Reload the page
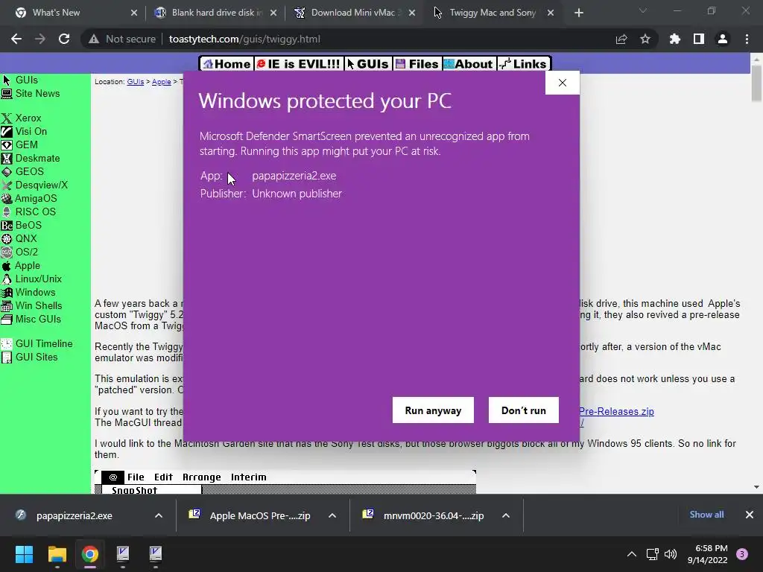 [64, 39]
